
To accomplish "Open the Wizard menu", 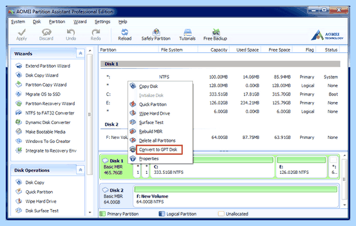I will tap(80, 22).
